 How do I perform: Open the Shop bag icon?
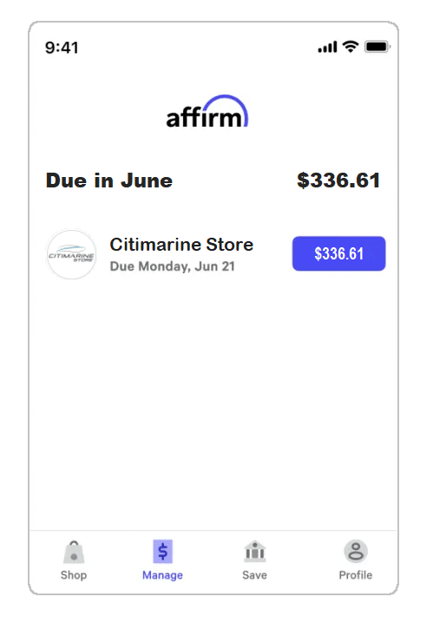pyautogui.click(x=74, y=552)
